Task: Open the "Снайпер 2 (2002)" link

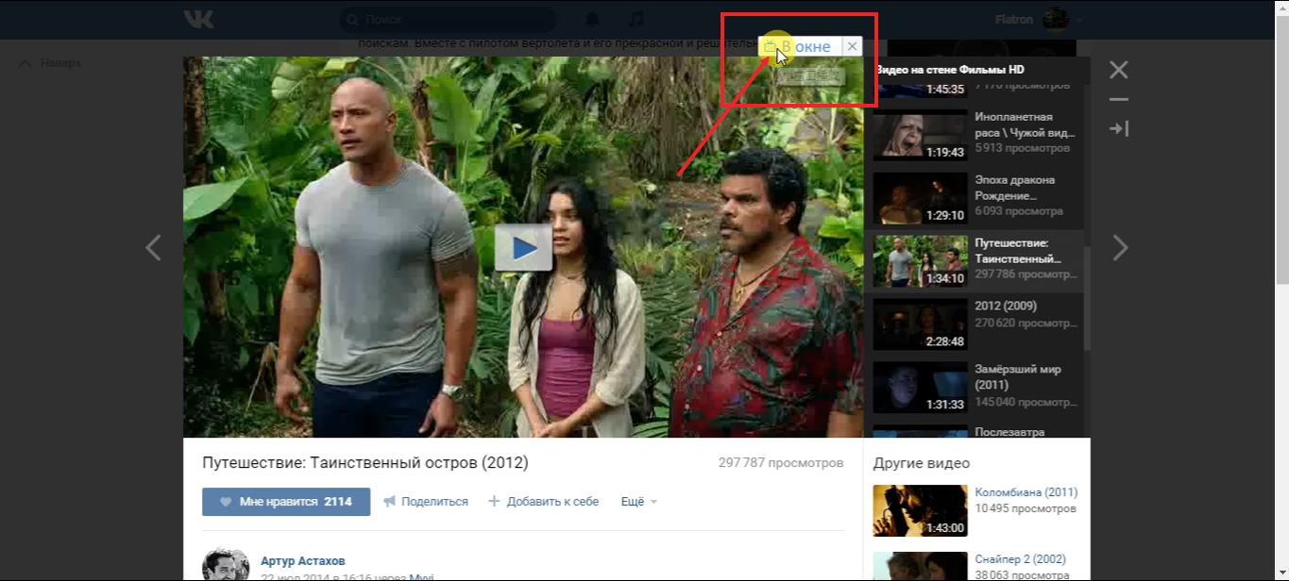Action: tap(1021, 559)
